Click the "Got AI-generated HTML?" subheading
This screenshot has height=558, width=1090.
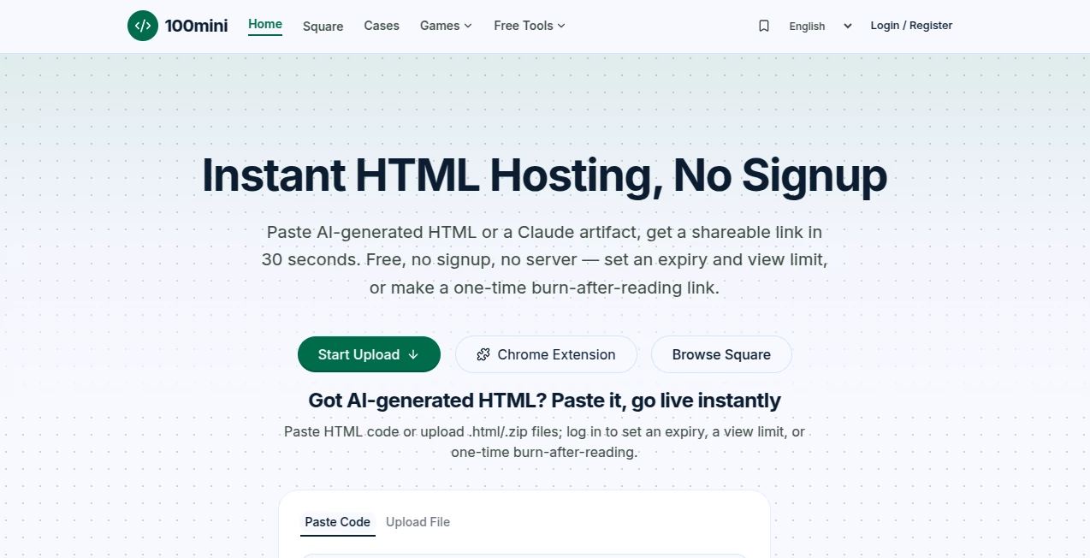pos(545,401)
